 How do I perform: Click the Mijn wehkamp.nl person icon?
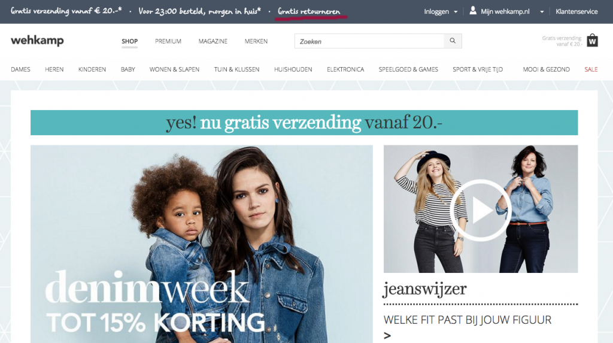(473, 11)
